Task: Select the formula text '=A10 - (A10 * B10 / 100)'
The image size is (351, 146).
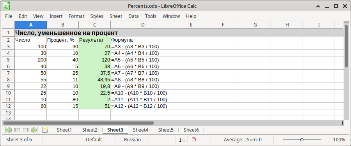Action: click(139, 93)
